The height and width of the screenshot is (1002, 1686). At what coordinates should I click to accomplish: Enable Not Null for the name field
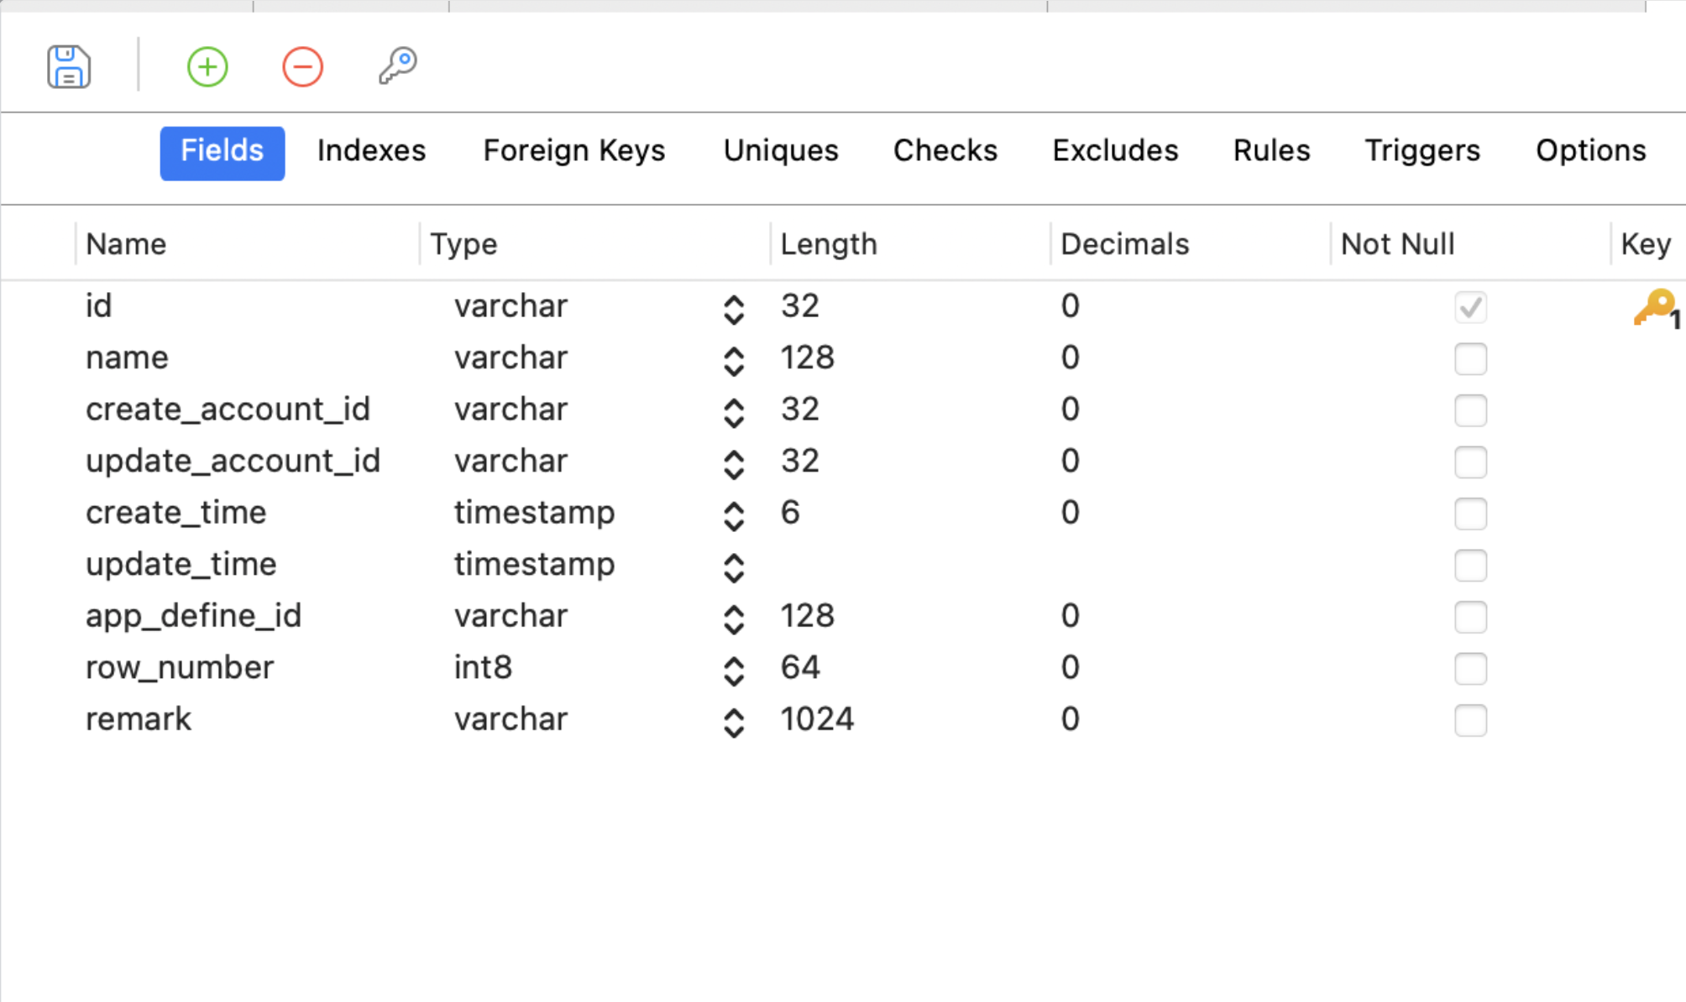(1470, 359)
